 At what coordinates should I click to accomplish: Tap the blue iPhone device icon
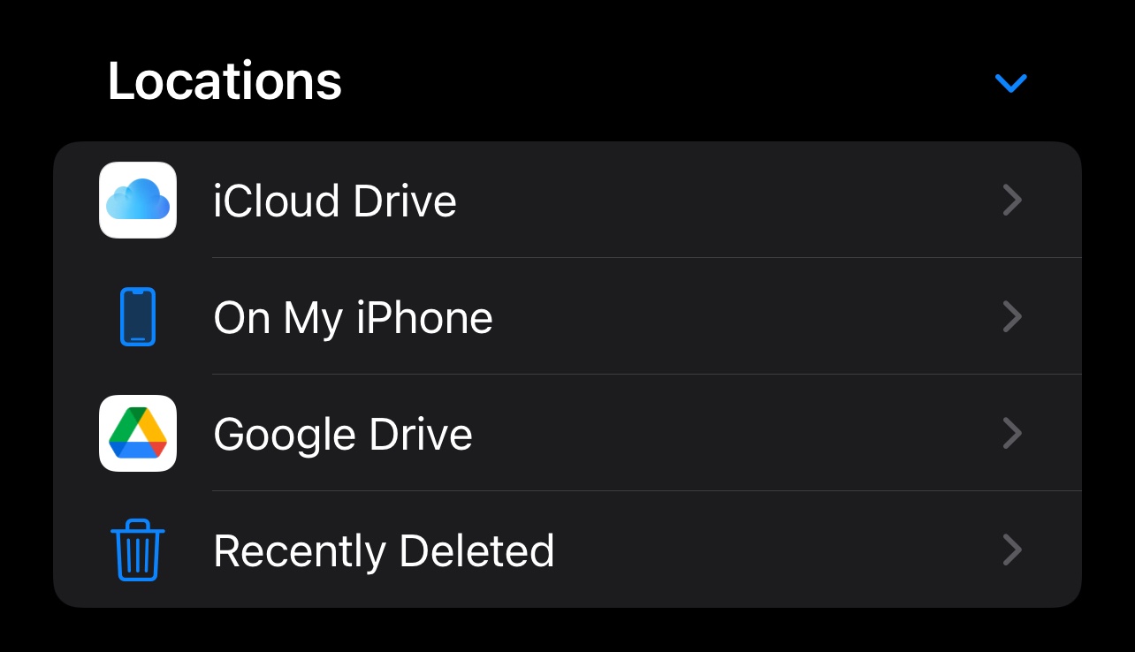tap(138, 316)
